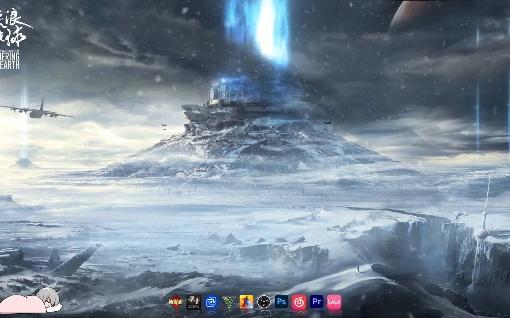Viewport: 510px width, 318px height.
Task: Launch OBS Studio from the dock
Action: pyautogui.click(x=264, y=302)
